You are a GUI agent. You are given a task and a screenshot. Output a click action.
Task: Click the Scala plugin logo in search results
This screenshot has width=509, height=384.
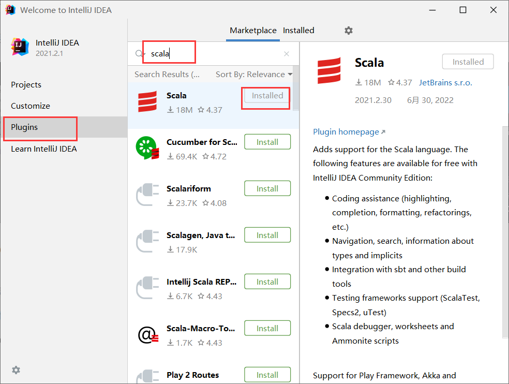pyautogui.click(x=147, y=101)
